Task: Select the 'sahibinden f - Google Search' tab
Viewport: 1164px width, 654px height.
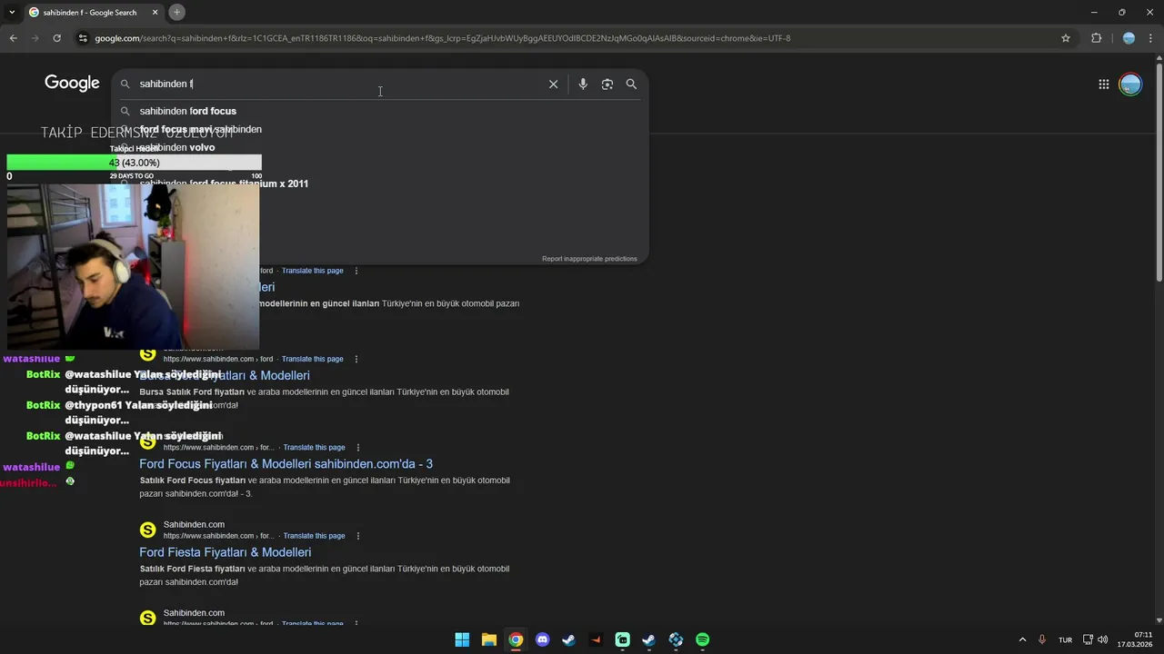Action: coord(93,12)
